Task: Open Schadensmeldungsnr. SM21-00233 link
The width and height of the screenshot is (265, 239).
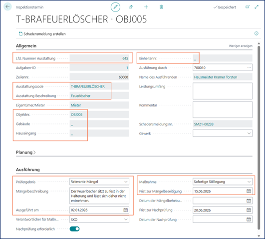Action: 204,124
